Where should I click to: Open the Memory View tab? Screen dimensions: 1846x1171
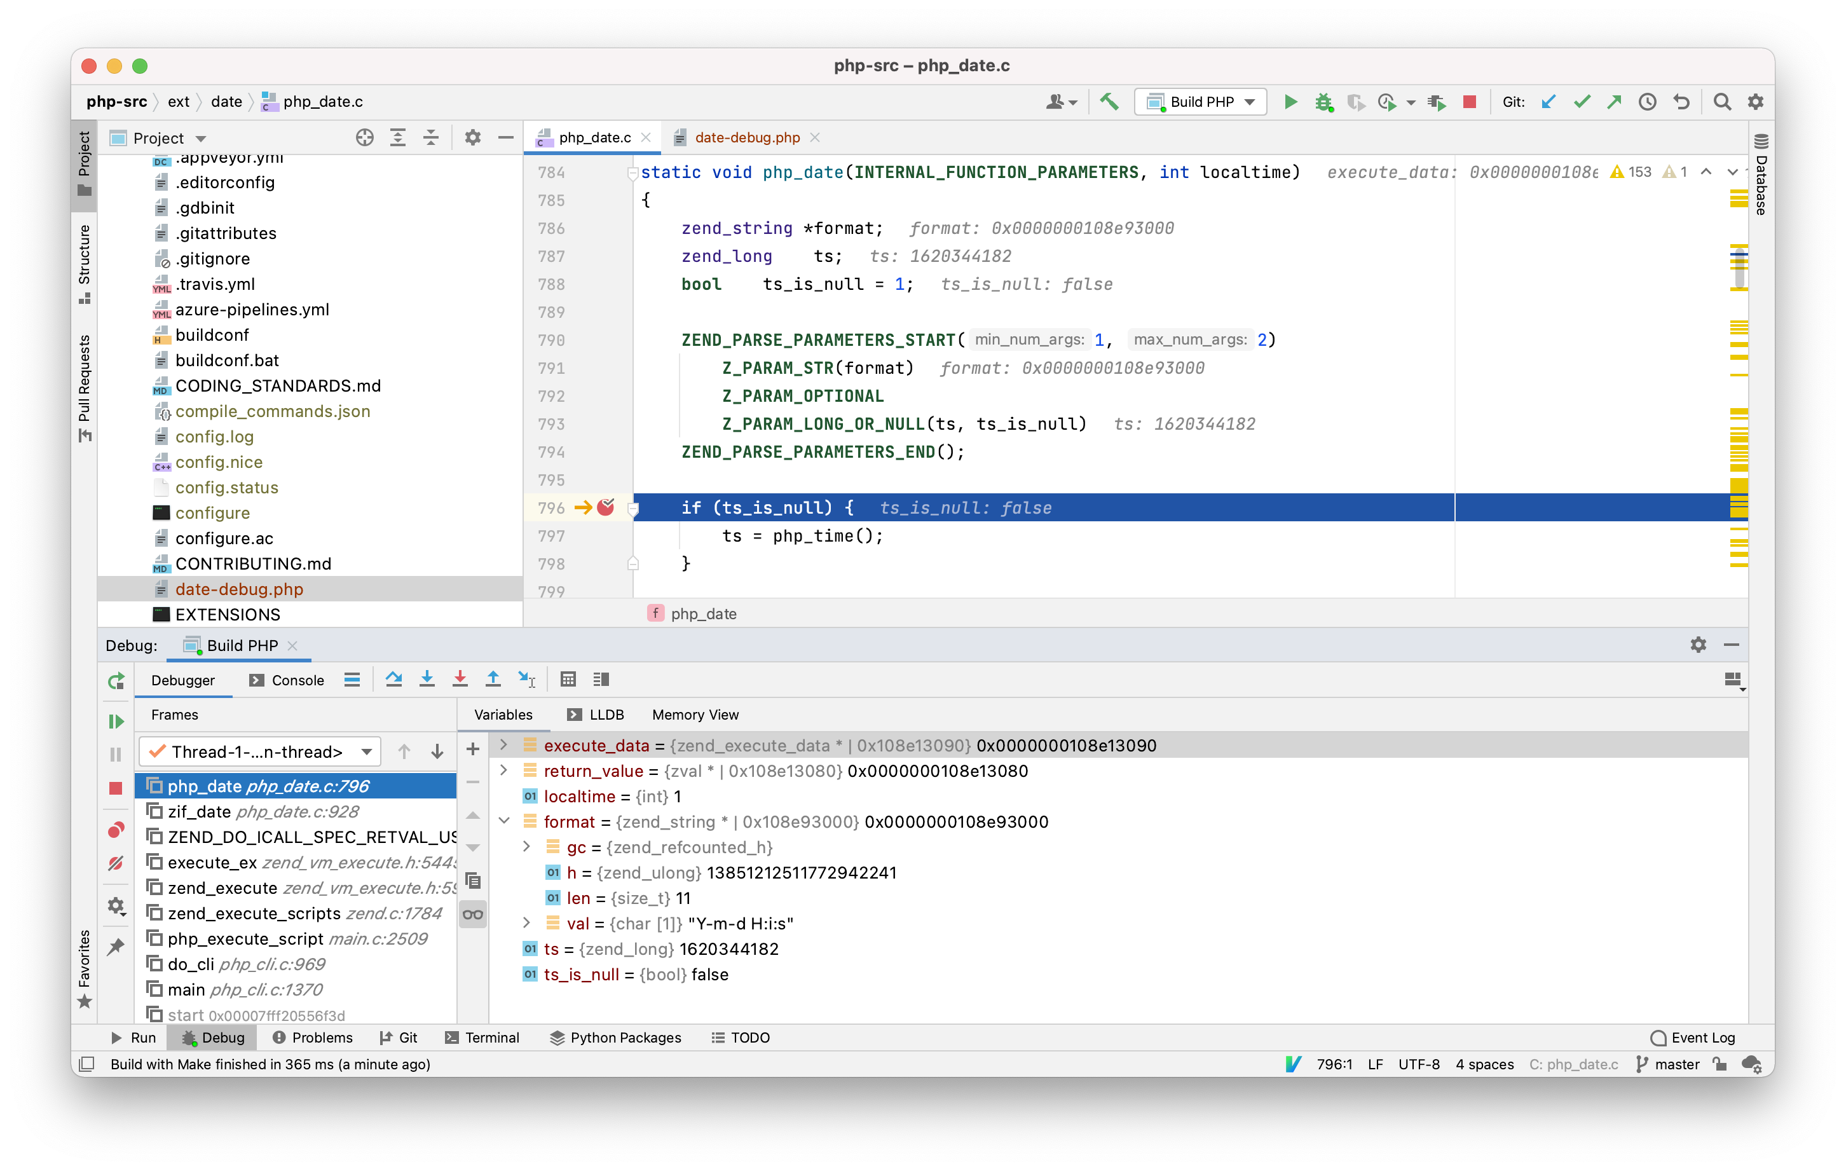click(x=695, y=714)
